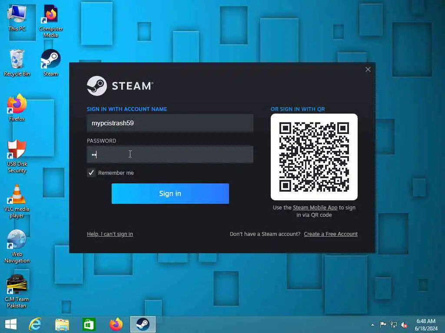
Task: Open the taskbar clock showing 6:48 AM
Action: click(426, 325)
